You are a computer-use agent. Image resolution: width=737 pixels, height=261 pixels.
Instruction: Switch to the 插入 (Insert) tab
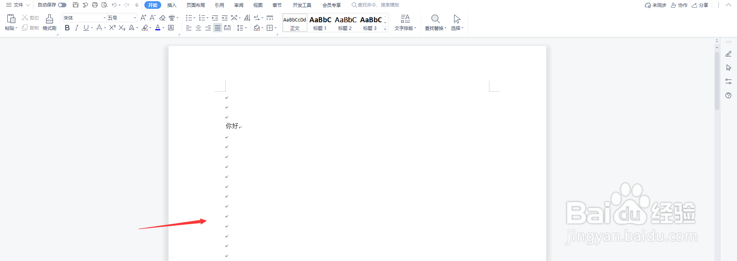coord(172,5)
